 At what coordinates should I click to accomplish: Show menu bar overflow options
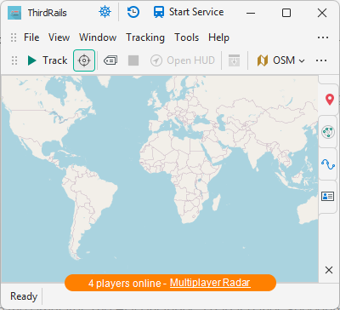point(323,37)
